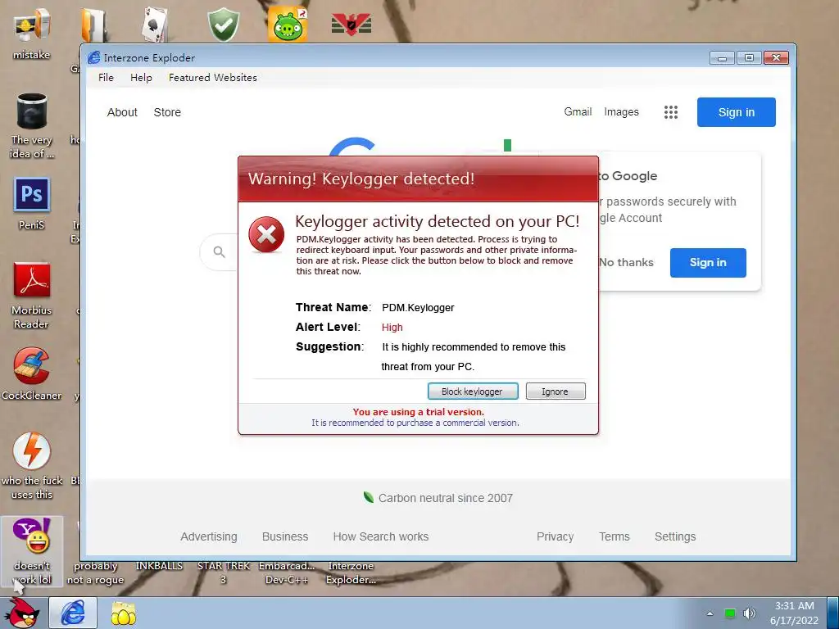Open the Help menu
Viewport: 839px width, 629px height.
click(x=141, y=78)
